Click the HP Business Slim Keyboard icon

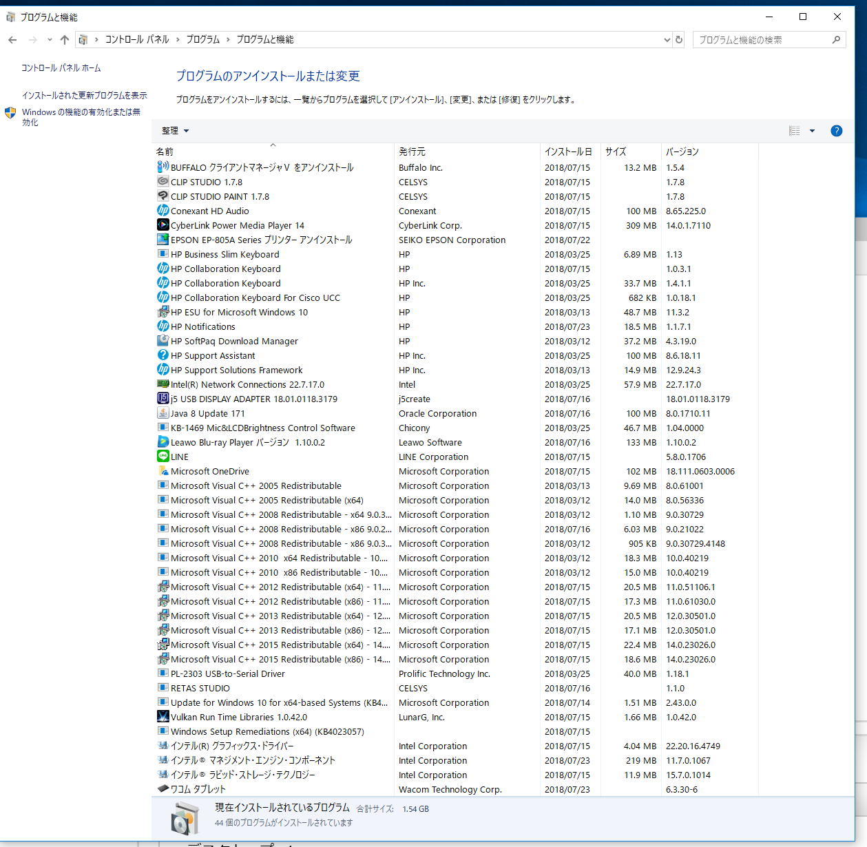(x=163, y=254)
